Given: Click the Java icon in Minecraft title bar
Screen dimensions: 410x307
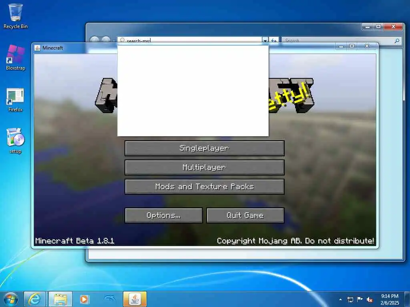Looking at the screenshot, I should pos(37,48).
